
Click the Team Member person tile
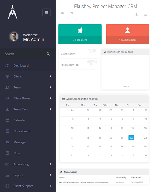click(x=127, y=34)
